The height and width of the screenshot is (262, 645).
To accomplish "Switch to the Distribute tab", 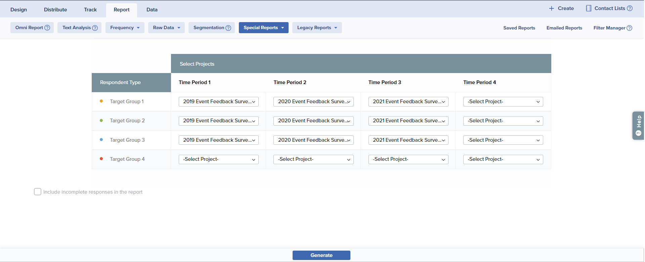I will (55, 10).
